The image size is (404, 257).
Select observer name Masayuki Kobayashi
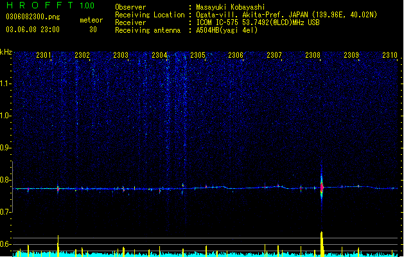pos(230,7)
